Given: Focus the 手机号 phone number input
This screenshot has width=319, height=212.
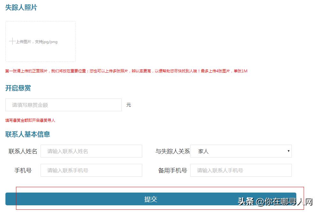Looking at the screenshot, I should pyautogui.click(x=91, y=170).
